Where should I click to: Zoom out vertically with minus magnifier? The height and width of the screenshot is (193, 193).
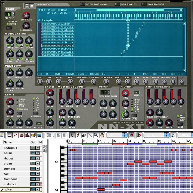coord(45,151)
